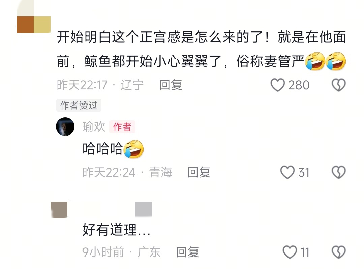Image resolution: width=364 pixels, height=269 pixels.
Task: Reply to the Guangdong comment
Action: point(188,252)
